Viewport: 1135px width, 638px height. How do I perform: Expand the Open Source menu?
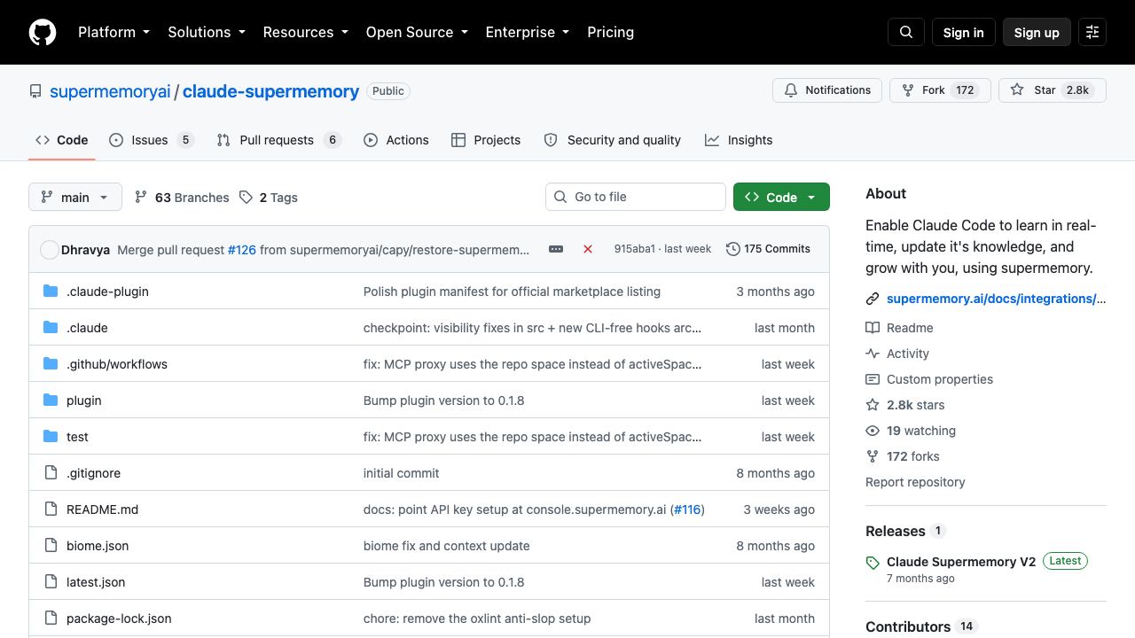pos(416,32)
